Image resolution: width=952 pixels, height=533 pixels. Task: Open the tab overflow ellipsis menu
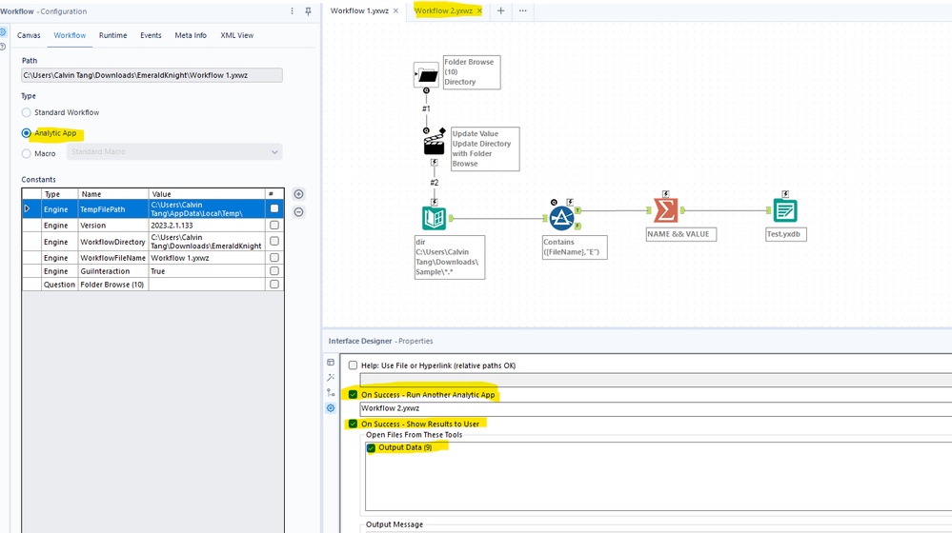click(523, 10)
